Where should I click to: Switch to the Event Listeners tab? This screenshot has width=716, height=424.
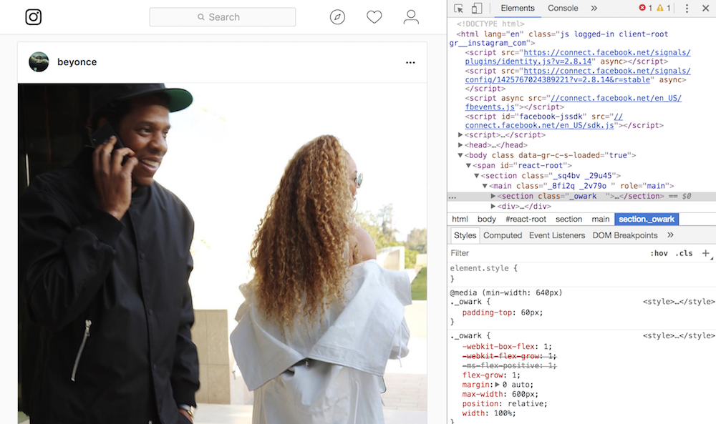pos(556,235)
